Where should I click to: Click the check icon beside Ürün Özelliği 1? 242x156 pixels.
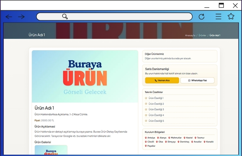click(146, 98)
